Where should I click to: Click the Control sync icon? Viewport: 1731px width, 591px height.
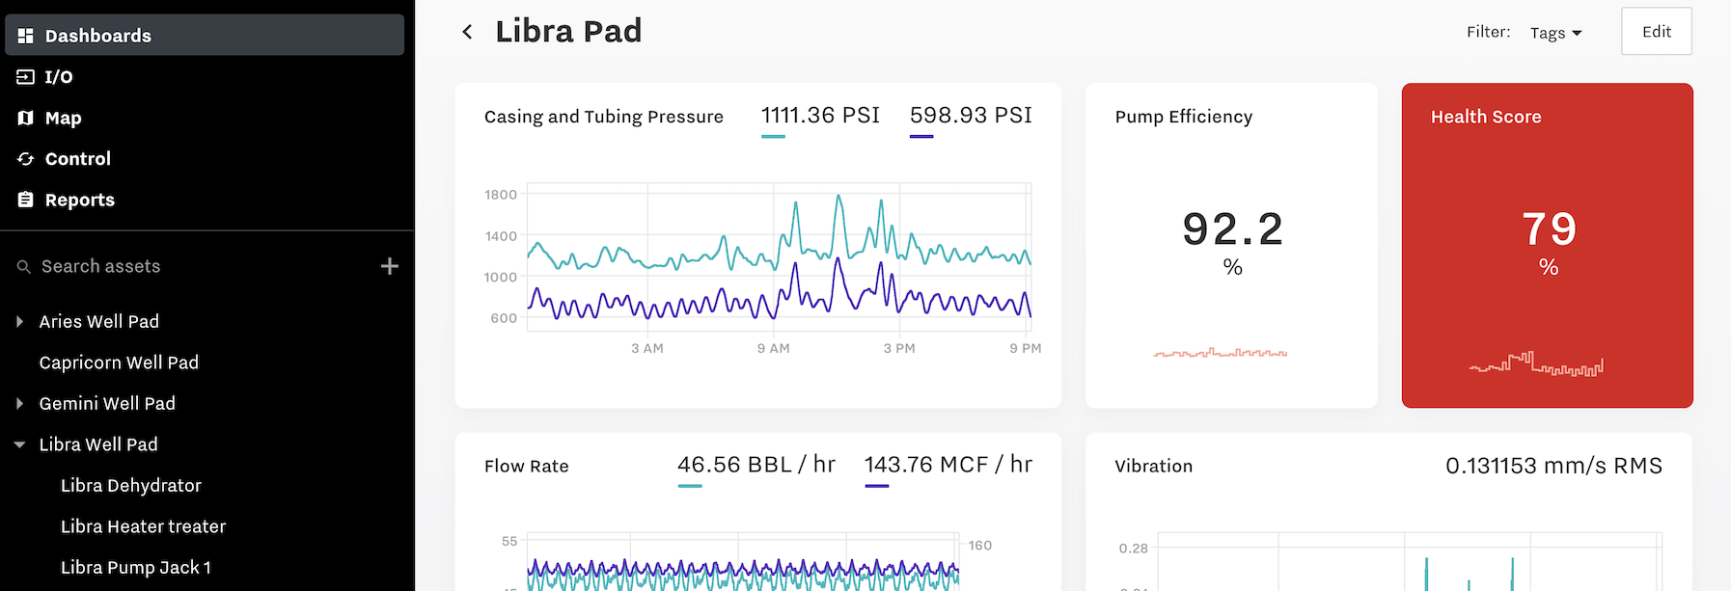[25, 159]
